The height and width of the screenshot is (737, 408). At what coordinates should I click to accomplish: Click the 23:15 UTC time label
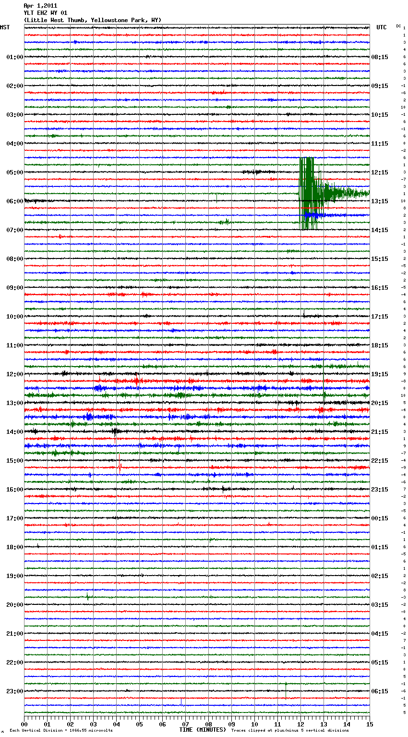pyautogui.click(x=380, y=490)
